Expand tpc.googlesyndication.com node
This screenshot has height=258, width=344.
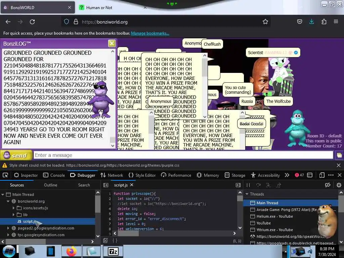pyautogui.click(x=8, y=235)
